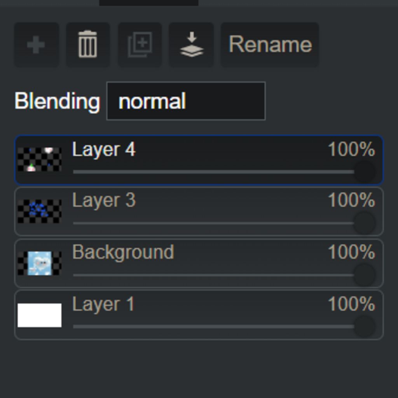
Task: Click the Layer 4 100% opacity value
Action: click(x=351, y=150)
